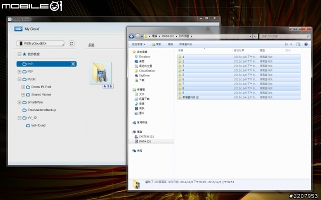The height and width of the screenshot is (200, 321).
Task: Open the recent locations dropdown arrow
Action: [x=142, y=36]
